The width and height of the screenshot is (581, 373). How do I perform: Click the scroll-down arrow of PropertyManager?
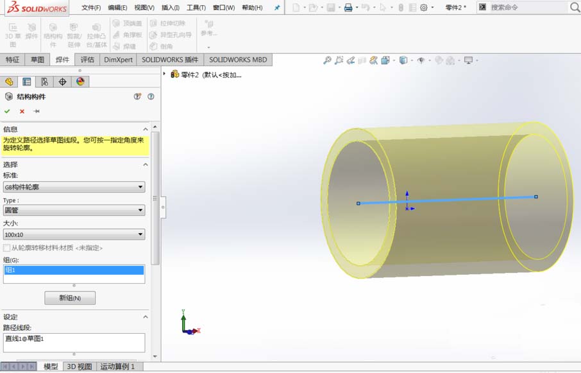[x=155, y=356]
